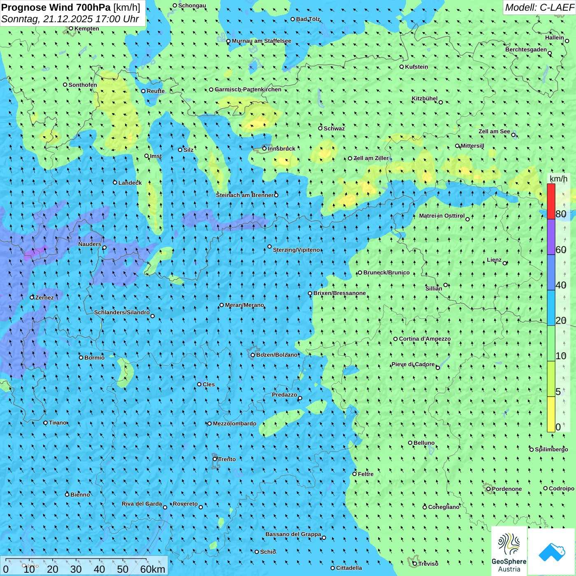Viewport: 576px width, 576px height.
Task: Click the GeoSphere Austria logo
Action: click(509, 551)
